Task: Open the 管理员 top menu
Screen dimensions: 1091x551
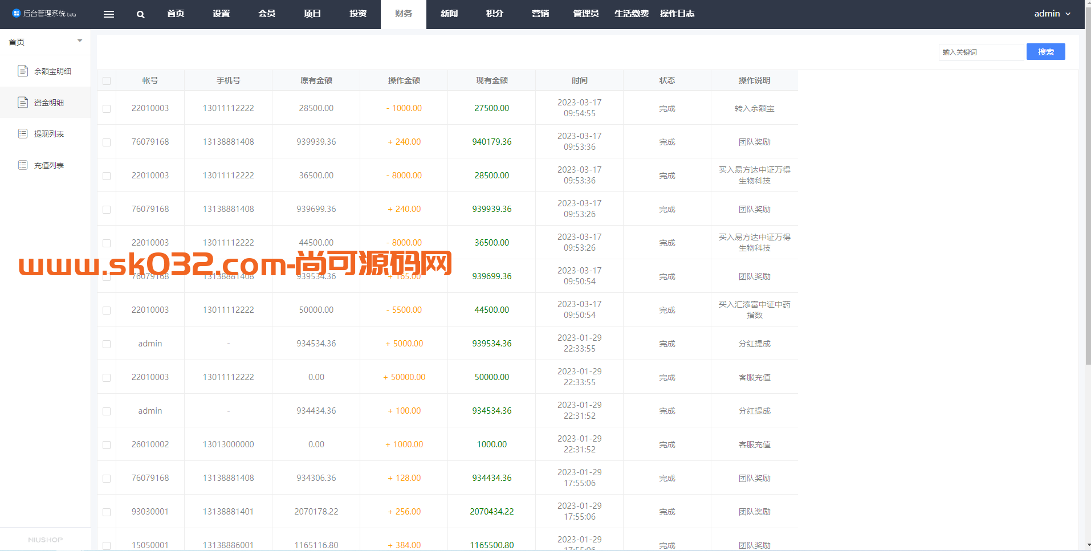Action: 586,14
